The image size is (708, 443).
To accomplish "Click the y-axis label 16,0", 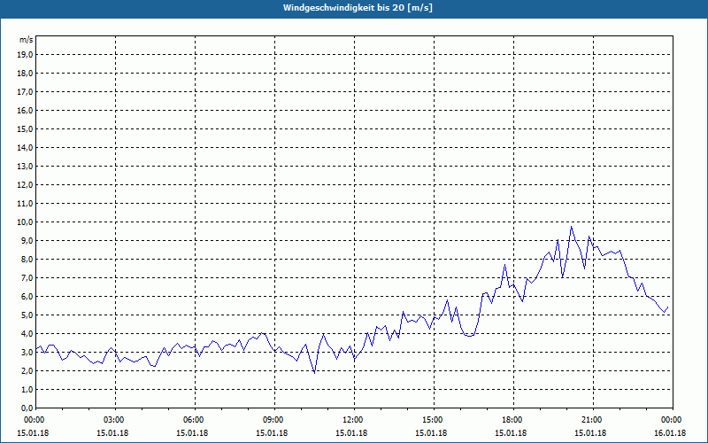I will (x=25, y=110).
